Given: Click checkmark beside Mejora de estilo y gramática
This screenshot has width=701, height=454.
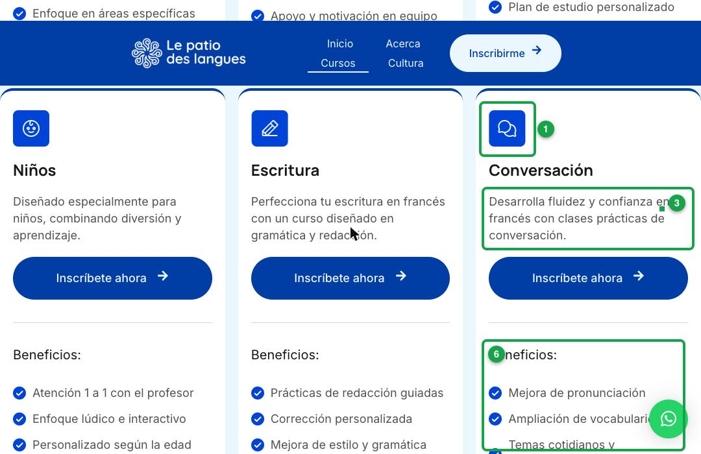Looking at the screenshot, I should pyautogui.click(x=258, y=445).
